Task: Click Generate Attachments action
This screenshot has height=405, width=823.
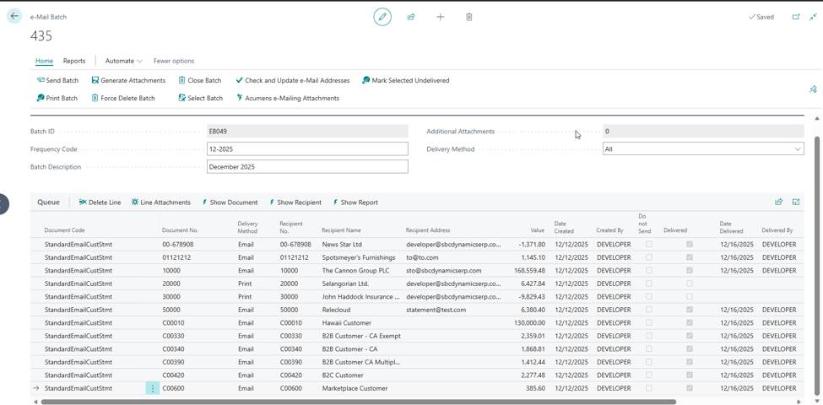Action: pyautogui.click(x=128, y=80)
